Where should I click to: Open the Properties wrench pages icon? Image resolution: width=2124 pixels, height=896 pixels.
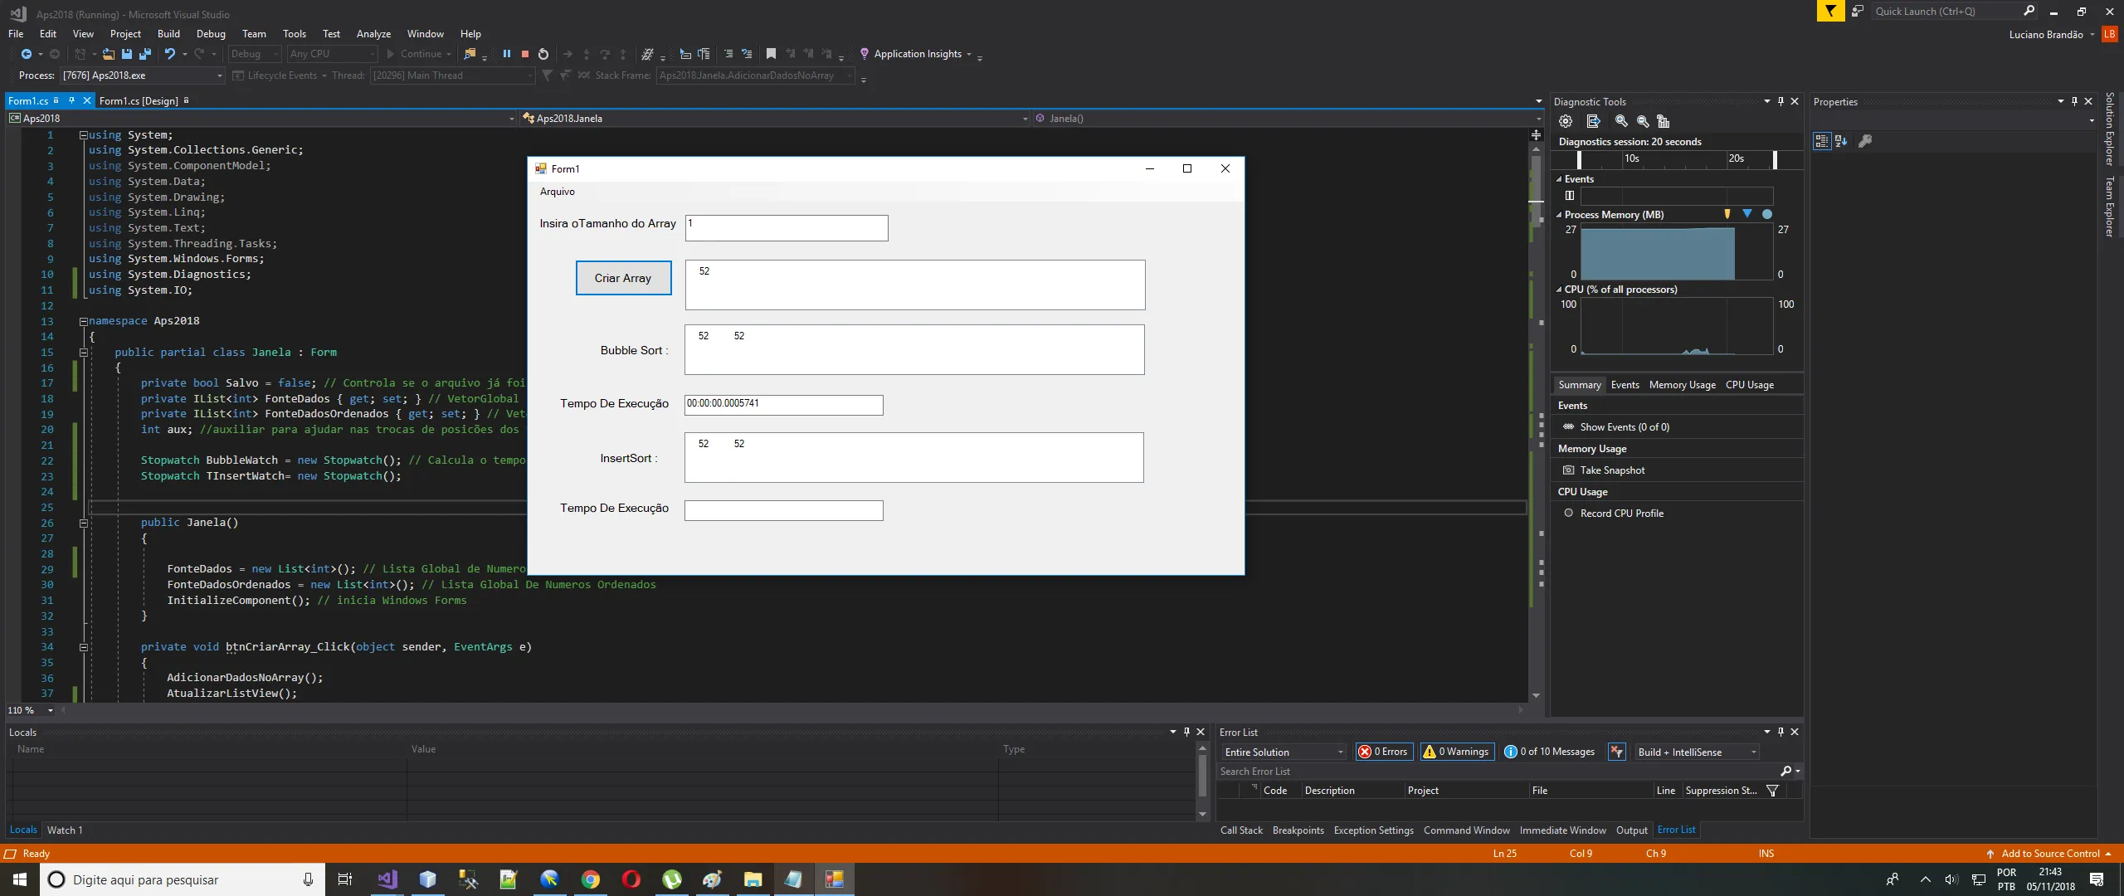click(1864, 141)
